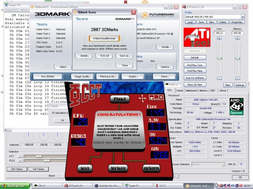Viewport: 253px width, 189px height.
Task: Click ClockGen HTT slider left arrow
Action: click(20, 156)
